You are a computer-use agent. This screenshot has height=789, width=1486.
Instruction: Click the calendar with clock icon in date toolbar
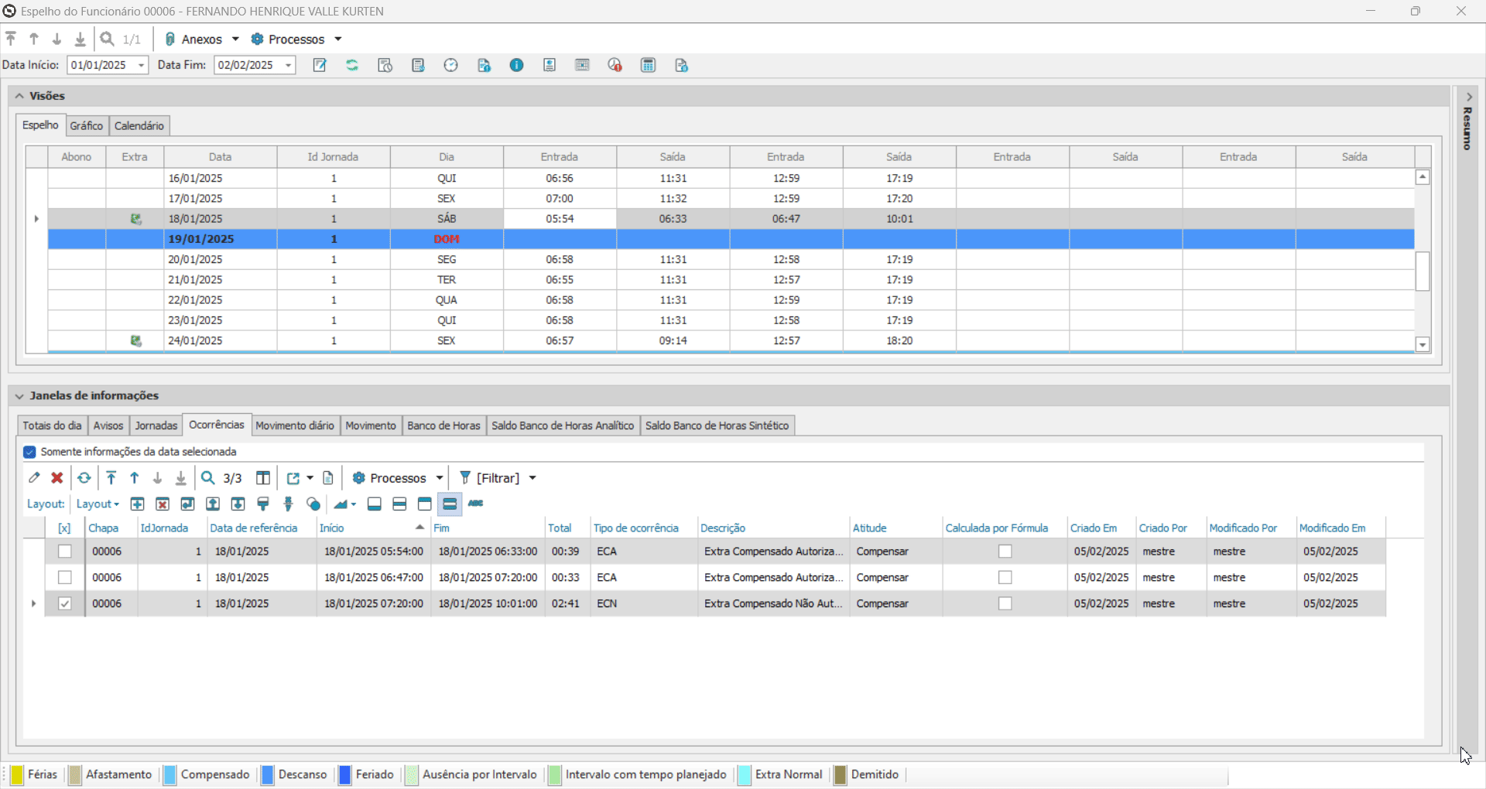pos(385,65)
